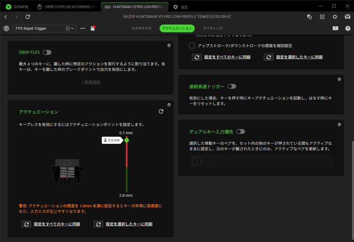
Task: Open the window switcher icon in header
Action: point(309,17)
